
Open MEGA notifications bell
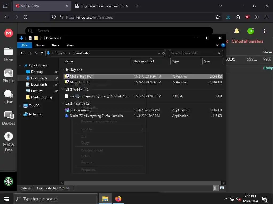click(237, 31)
